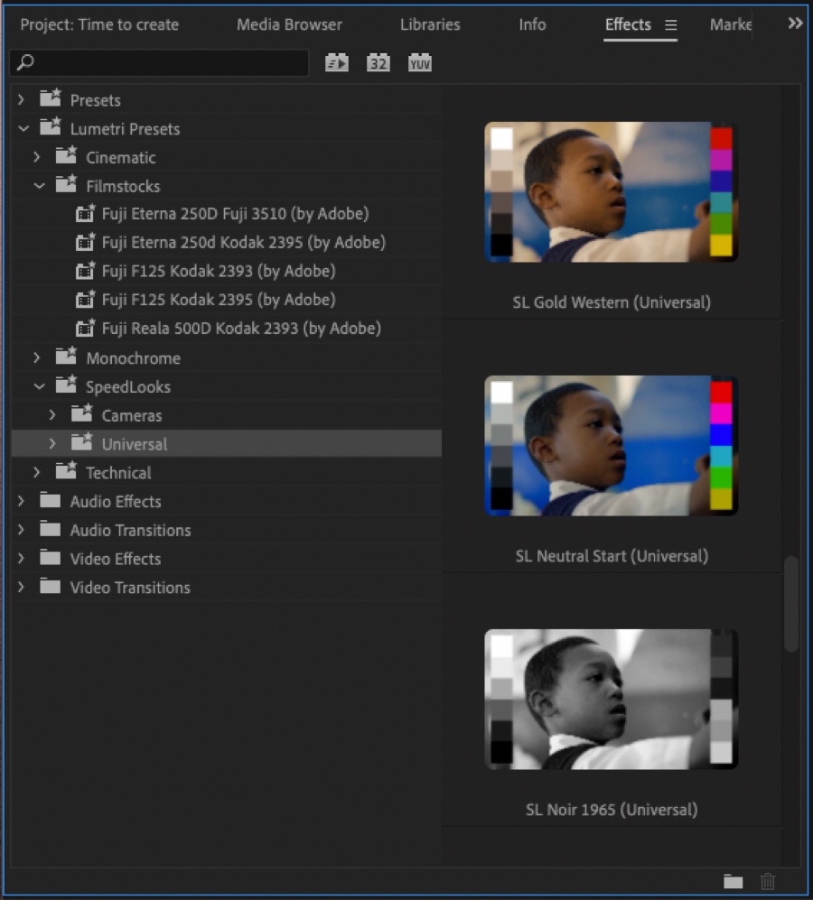
Task: Toggle 32-bit Color effects filter
Action: [378, 62]
